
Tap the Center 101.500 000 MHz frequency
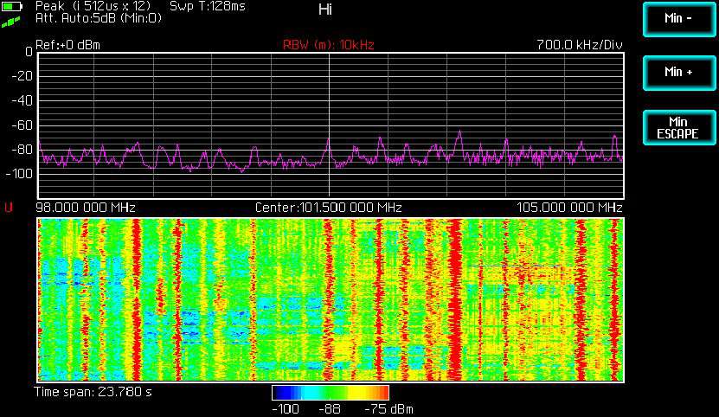point(328,208)
